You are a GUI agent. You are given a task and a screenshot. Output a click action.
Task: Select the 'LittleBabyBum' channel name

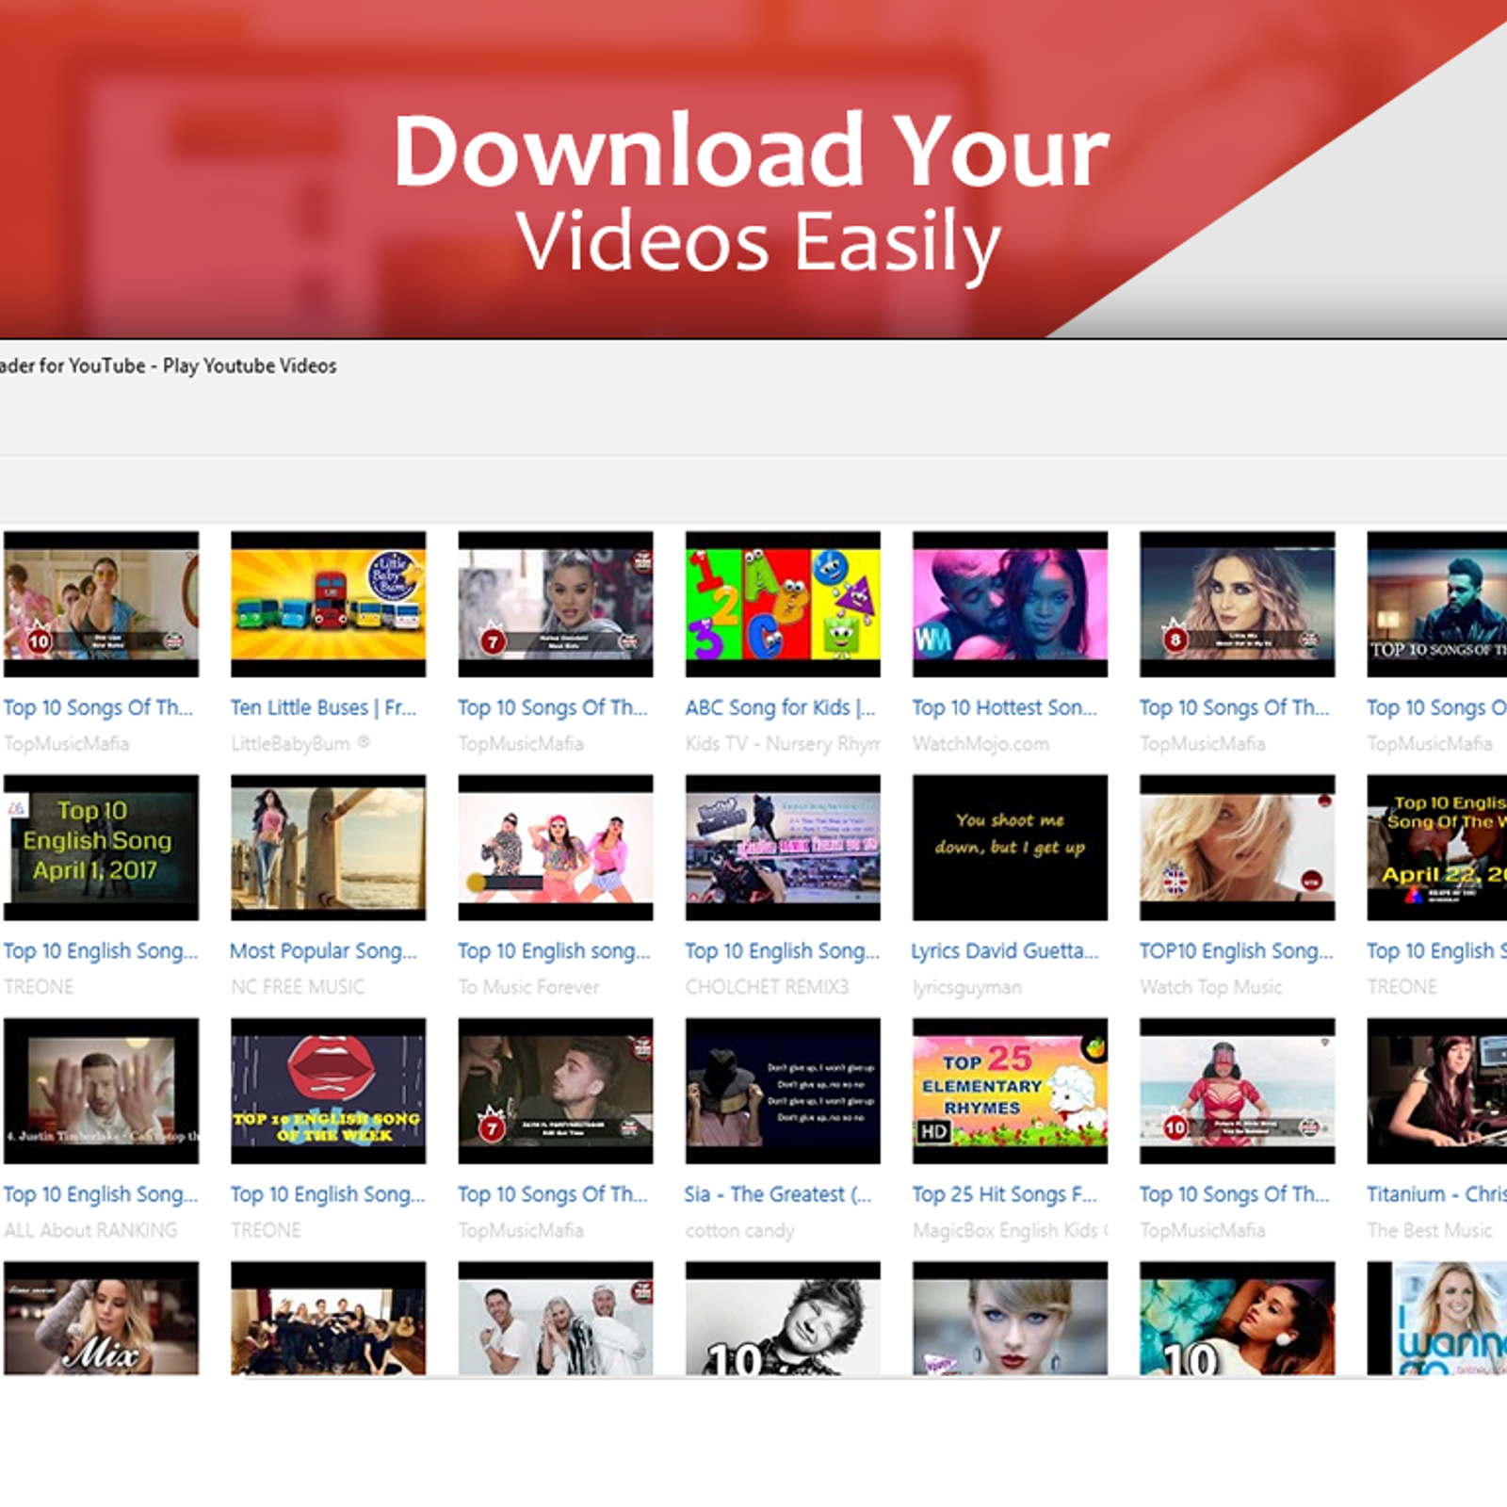(300, 744)
